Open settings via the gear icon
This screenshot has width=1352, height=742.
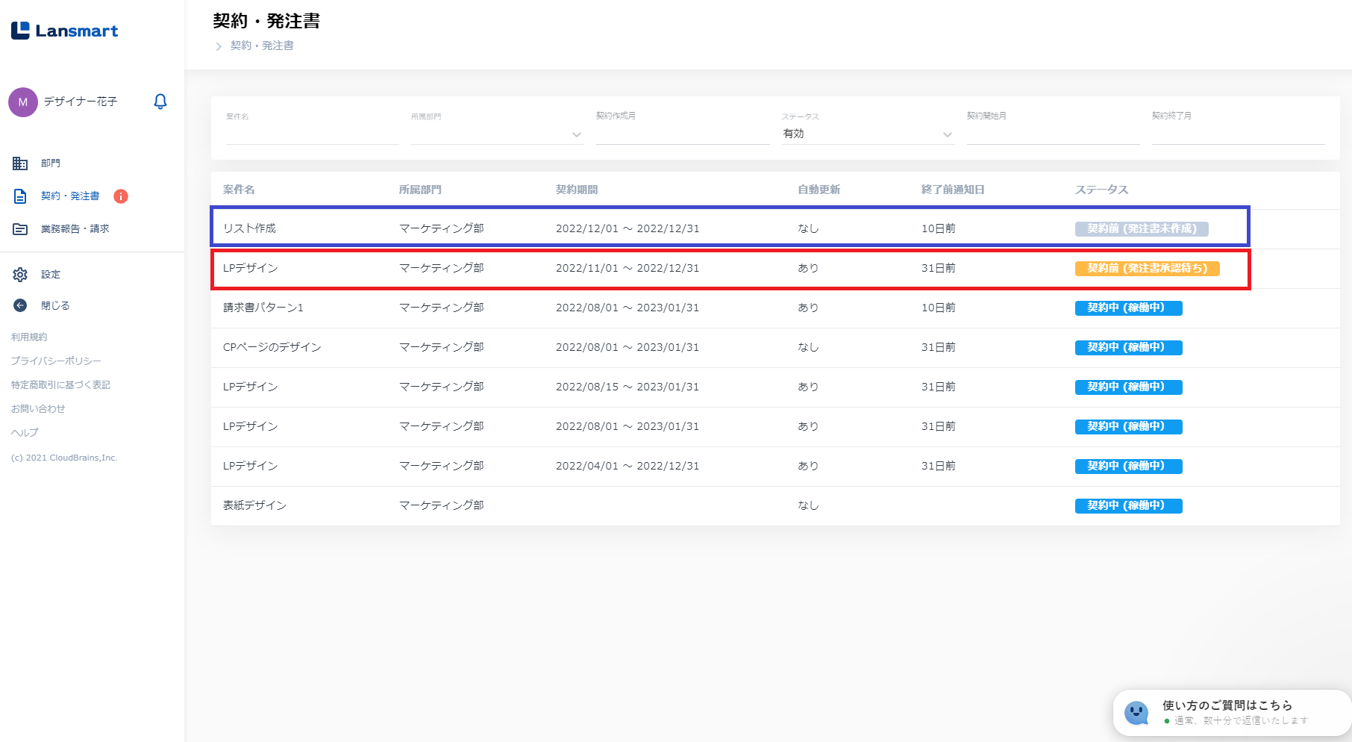point(20,275)
